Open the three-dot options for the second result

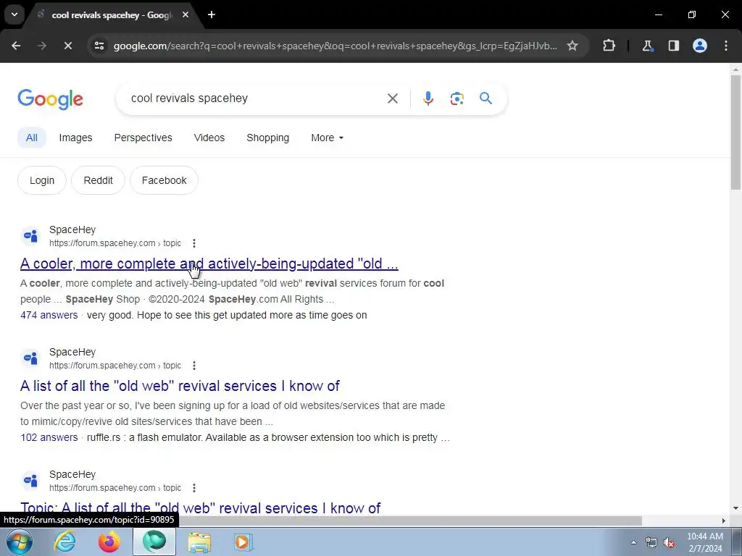coord(194,366)
